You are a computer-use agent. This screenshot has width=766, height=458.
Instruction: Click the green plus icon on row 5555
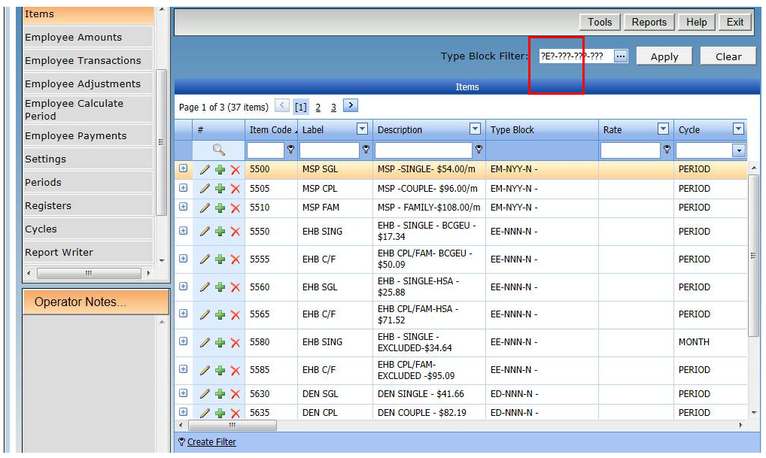pyautogui.click(x=220, y=259)
